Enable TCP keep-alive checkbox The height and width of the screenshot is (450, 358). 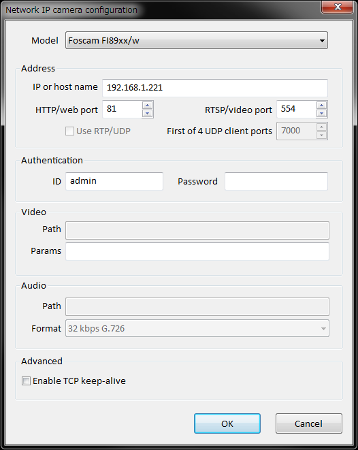click(x=26, y=381)
